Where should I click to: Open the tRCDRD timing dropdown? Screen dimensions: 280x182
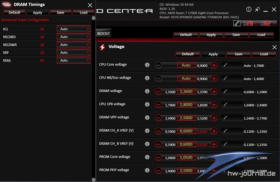(x=74, y=37)
